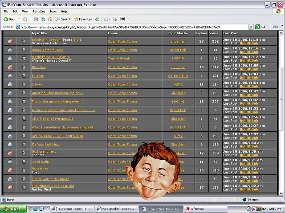Open the Favorites menu in the menu bar

pyautogui.click(x=39, y=11)
